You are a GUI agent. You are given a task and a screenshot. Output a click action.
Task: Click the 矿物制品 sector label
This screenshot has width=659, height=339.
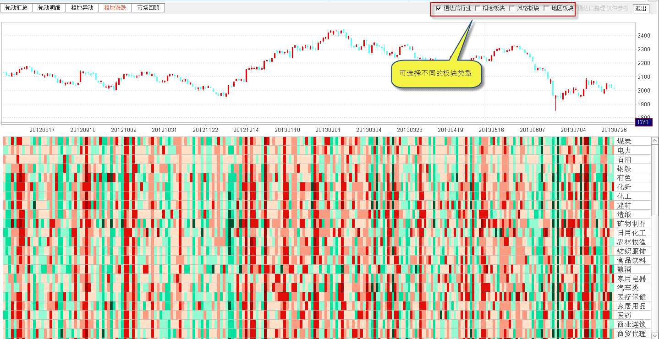click(x=631, y=224)
